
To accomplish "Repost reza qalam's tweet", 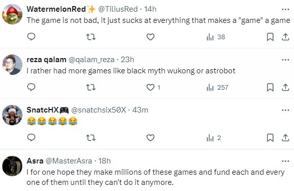I will [x=91, y=87].
